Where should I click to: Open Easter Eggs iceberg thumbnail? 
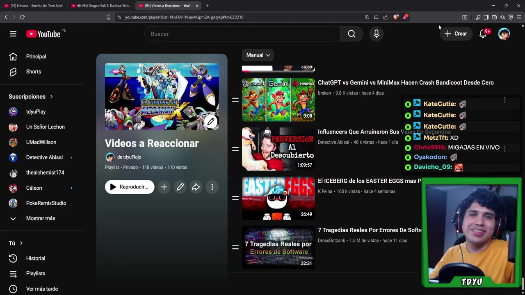[278, 198]
